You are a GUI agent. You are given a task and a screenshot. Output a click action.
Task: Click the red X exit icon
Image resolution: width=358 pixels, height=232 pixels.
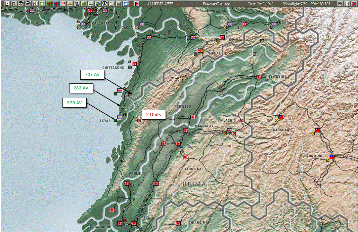354,4
